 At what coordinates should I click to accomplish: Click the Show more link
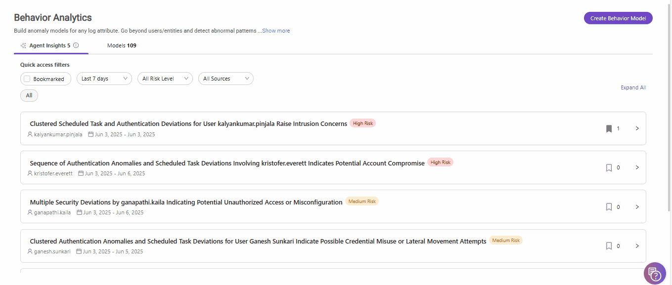pyautogui.click(x=276, y=31)
